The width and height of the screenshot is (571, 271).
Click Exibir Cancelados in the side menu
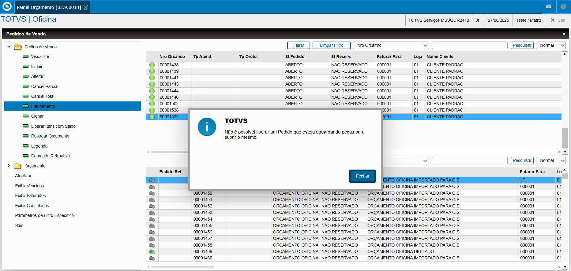(x=32, y=206)
